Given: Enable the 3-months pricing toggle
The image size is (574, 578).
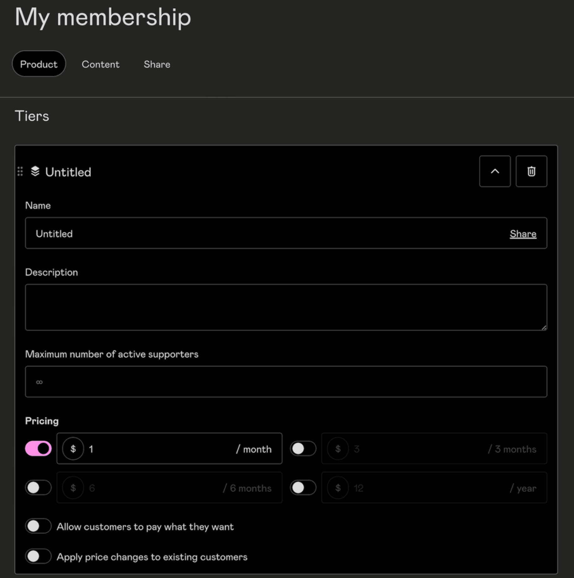Looking at the screenshot, I should tap(303, 449).
